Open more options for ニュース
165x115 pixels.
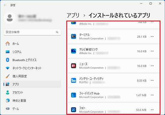tap(152, 66)
